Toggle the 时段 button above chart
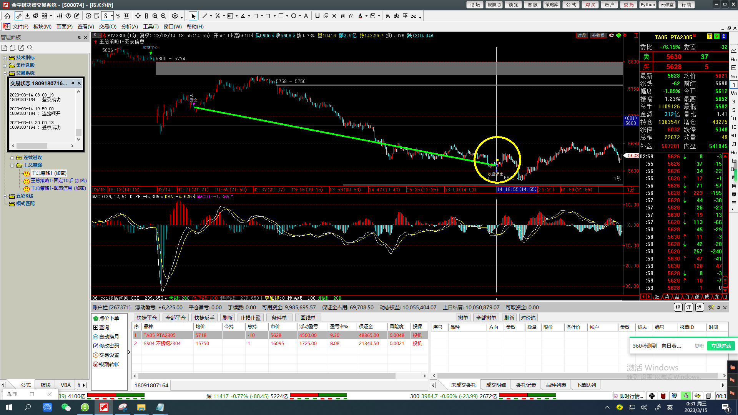738x415 pixels. (x=582, y=35)
